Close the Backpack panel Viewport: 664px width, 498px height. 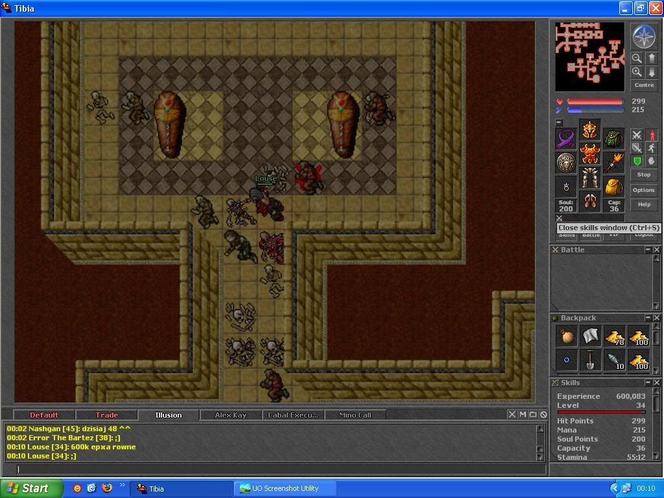[x=656, y=318]
